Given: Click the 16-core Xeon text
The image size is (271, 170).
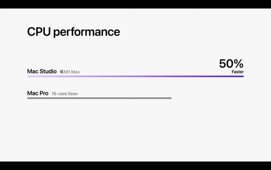Looking at the screenshot, I should point(65,94).
